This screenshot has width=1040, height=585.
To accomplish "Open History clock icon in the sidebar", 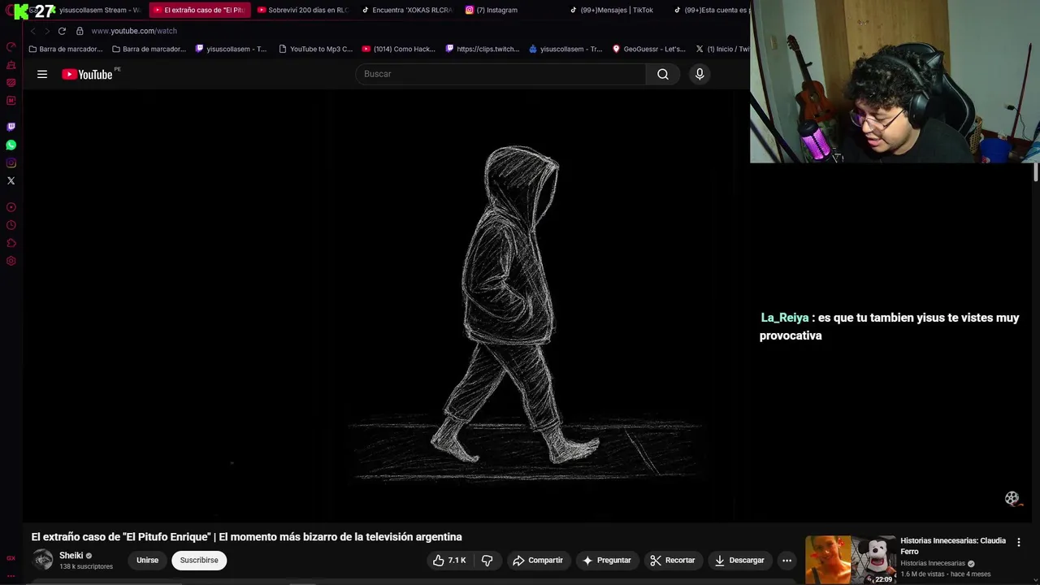I will tap(11, 225).
